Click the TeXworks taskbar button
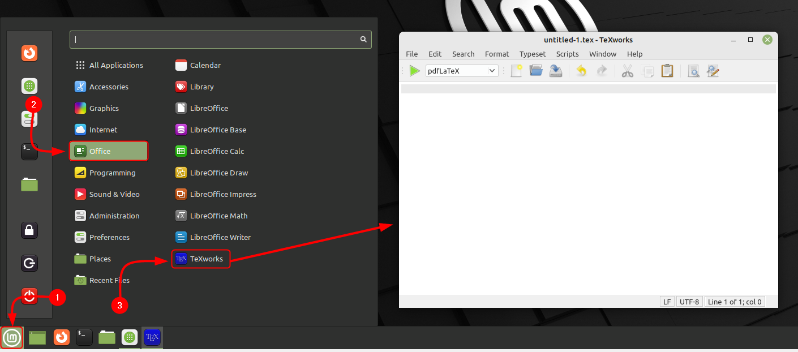 152,337
